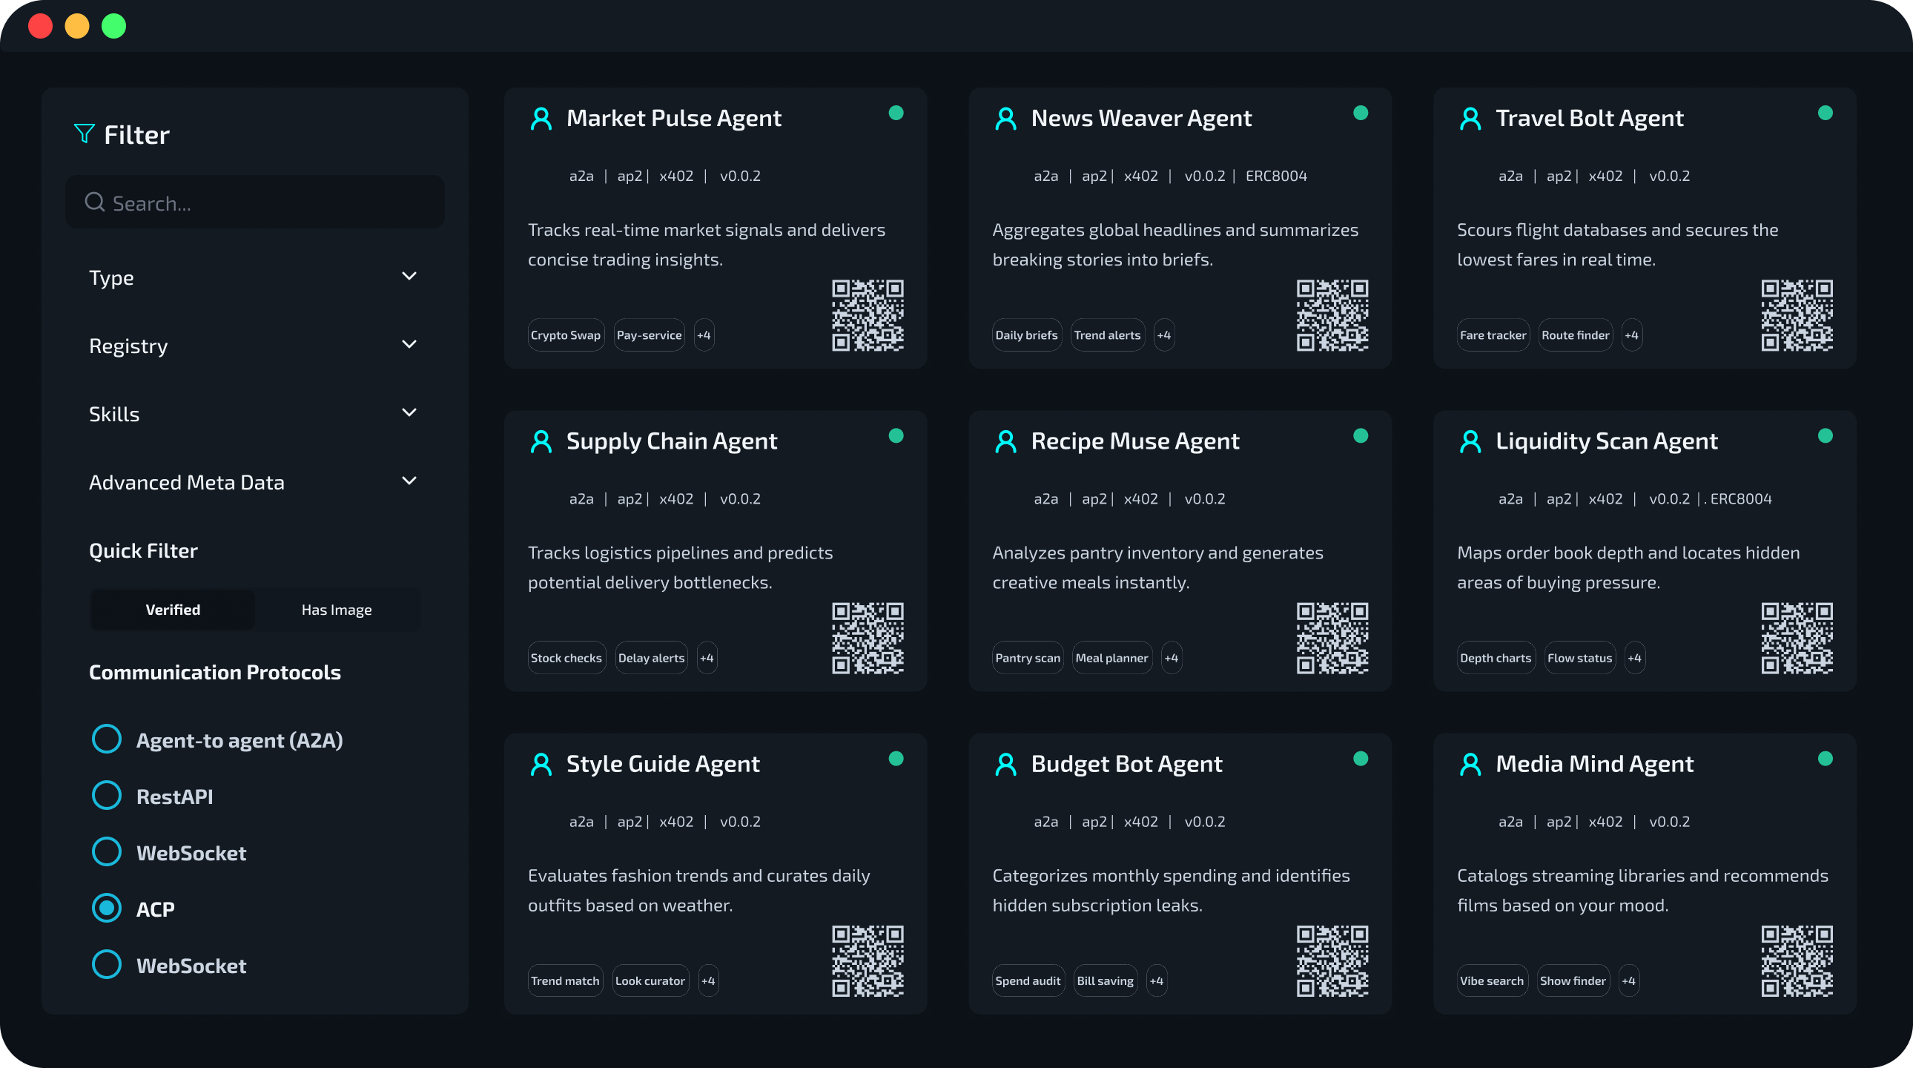Click Travel Bolt Agent's green status dot
This screenshot has width=1913, height=1068.
[x=1825, y=113]
